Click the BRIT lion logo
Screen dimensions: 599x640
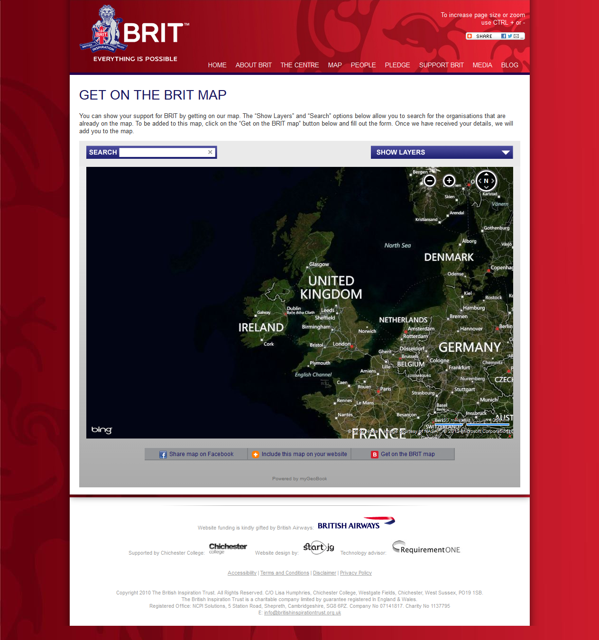(135, 33)
